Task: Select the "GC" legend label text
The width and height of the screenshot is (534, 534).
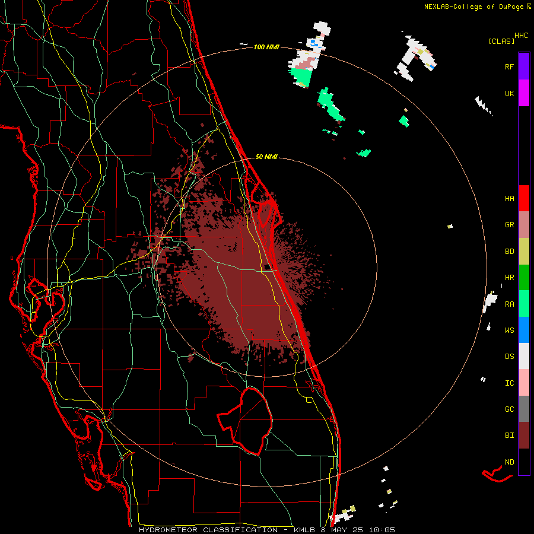Action: point(509,409)
